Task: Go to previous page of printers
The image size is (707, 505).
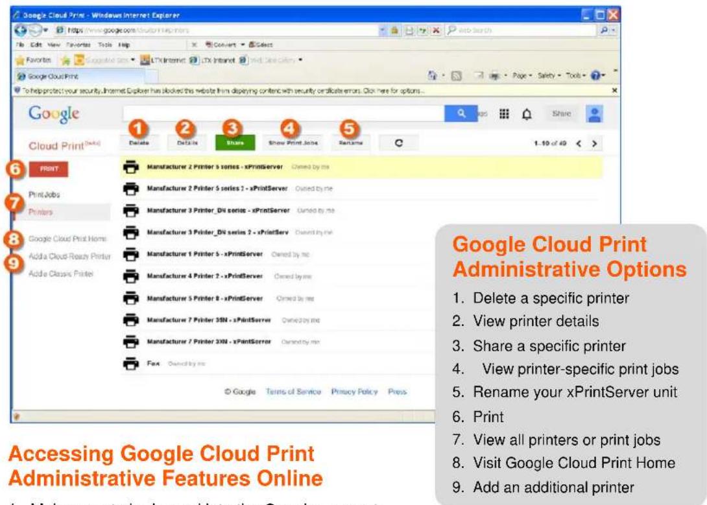Action: tap(579, 144)
